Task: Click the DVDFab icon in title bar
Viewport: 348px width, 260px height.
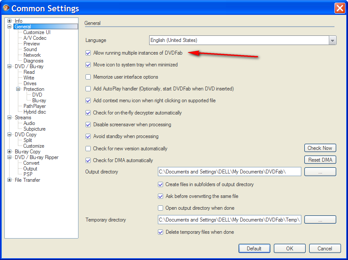Action: (6, 8)
